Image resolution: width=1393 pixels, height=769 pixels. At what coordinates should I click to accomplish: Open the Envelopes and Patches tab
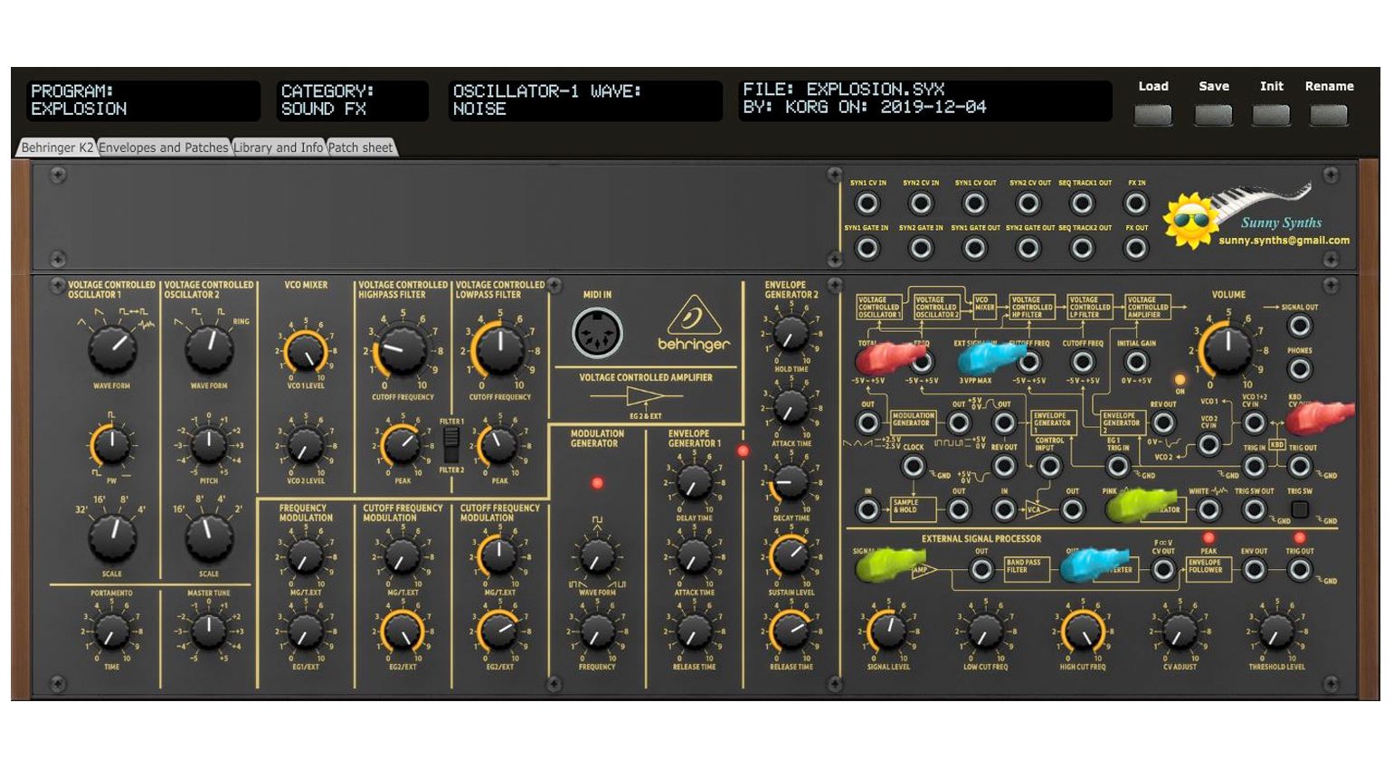[164, 147]
